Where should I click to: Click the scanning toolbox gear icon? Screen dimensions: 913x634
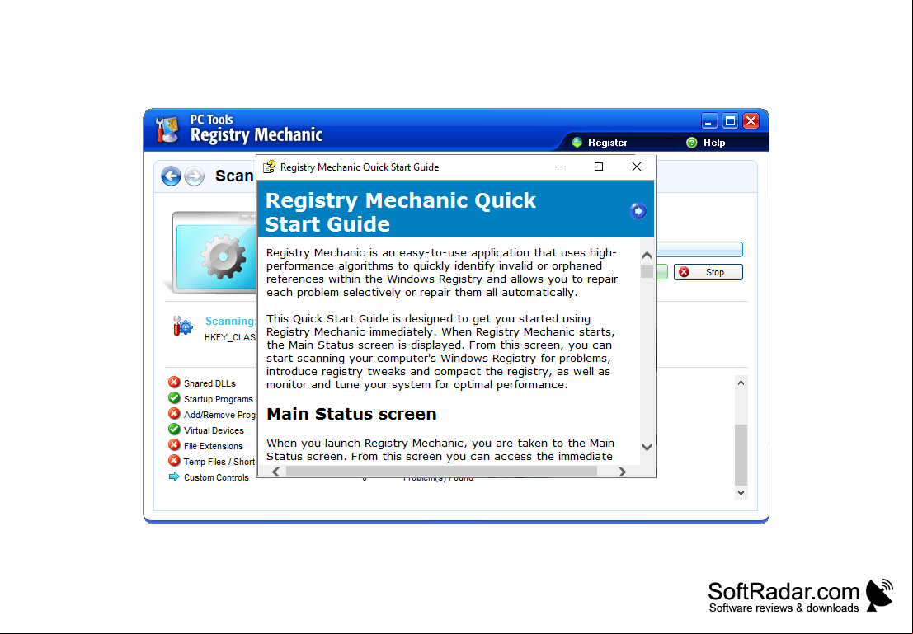pyautogui.click(x=183, y=326)
